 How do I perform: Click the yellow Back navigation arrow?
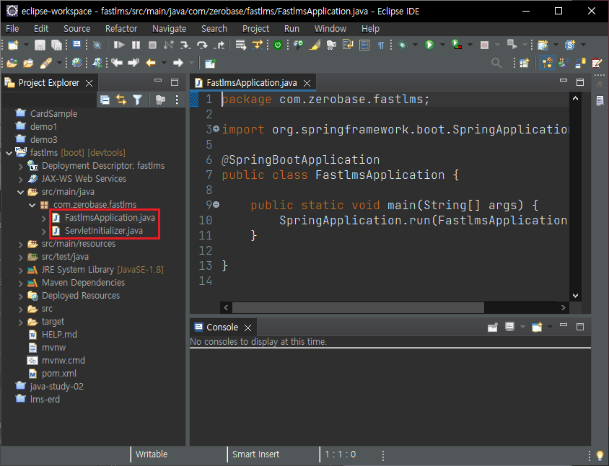click(151, 63)
